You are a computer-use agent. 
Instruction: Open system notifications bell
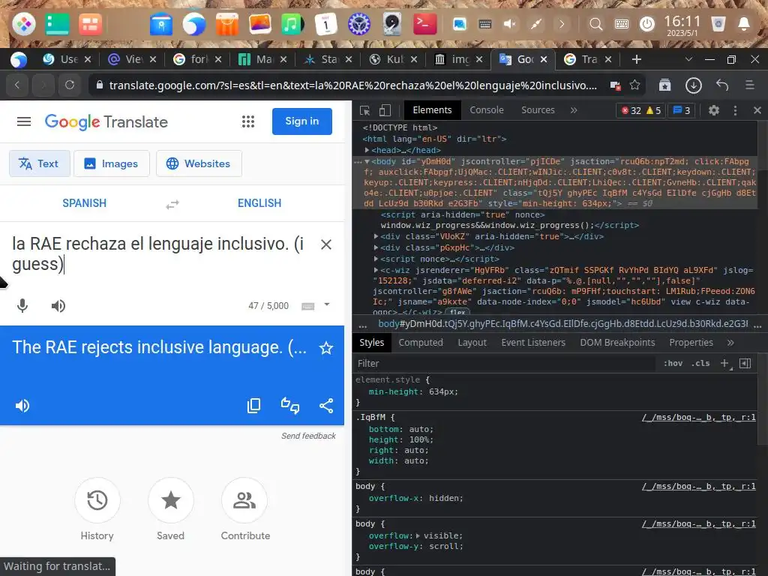point(743,23)
